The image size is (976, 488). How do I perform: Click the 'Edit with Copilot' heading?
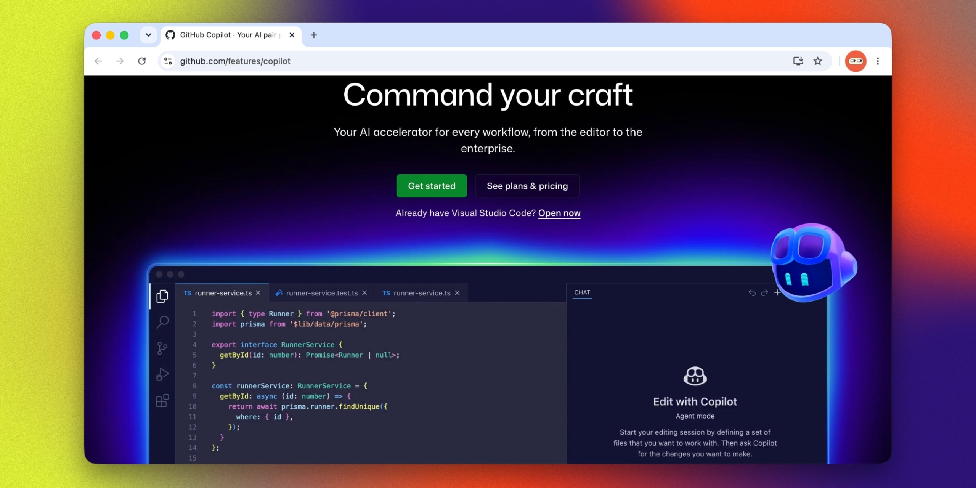(695, 402)
